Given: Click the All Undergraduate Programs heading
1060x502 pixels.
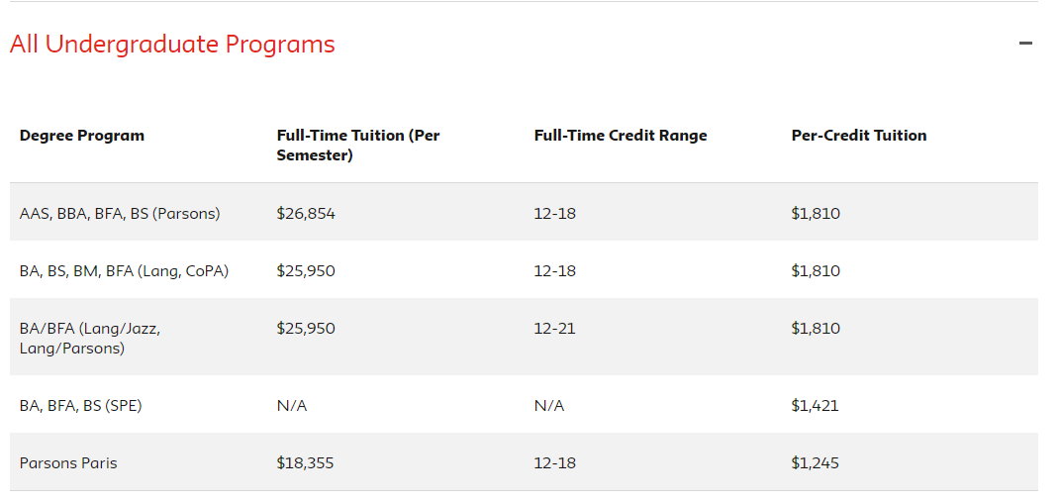Looking at the screenshot, I should pos(172,44).
